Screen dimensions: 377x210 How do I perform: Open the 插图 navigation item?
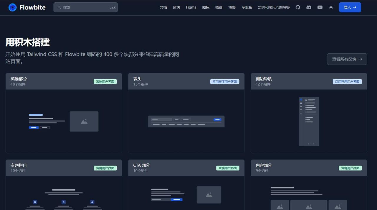[219, 7]
